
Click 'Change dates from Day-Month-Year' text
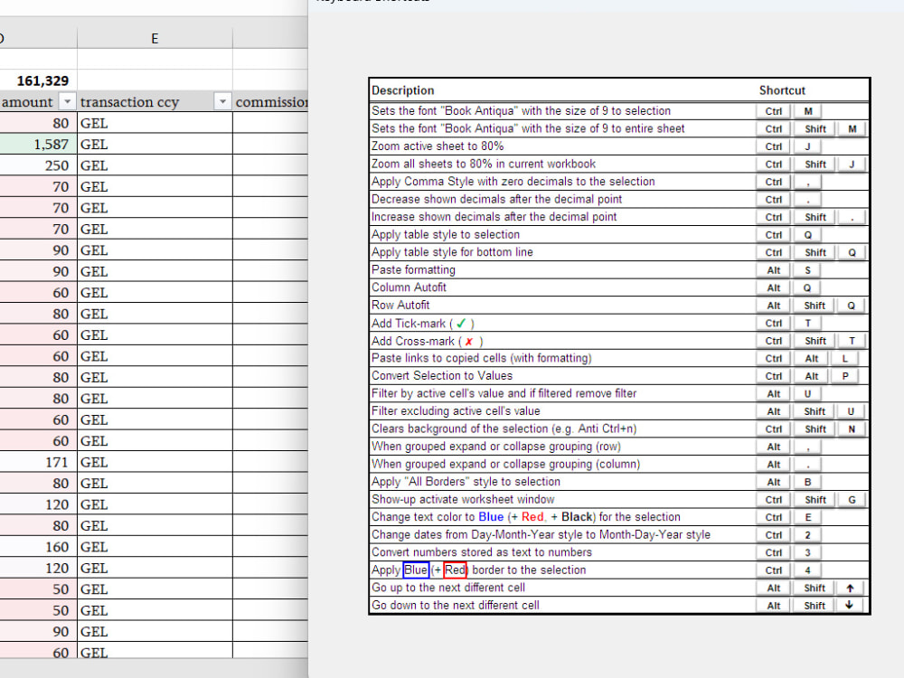click(x=541, y=535)
